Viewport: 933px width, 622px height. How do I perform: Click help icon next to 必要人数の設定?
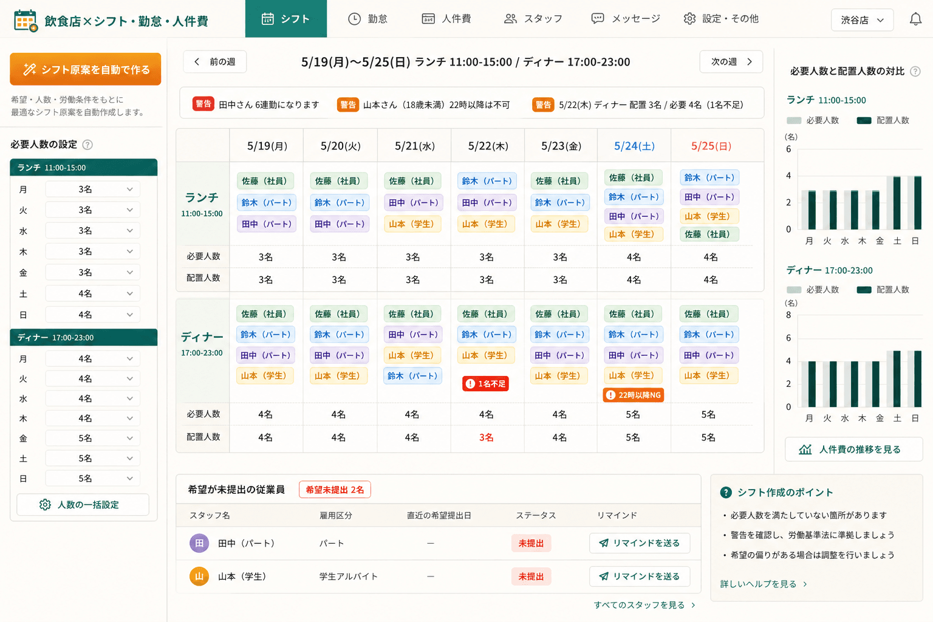87,145
